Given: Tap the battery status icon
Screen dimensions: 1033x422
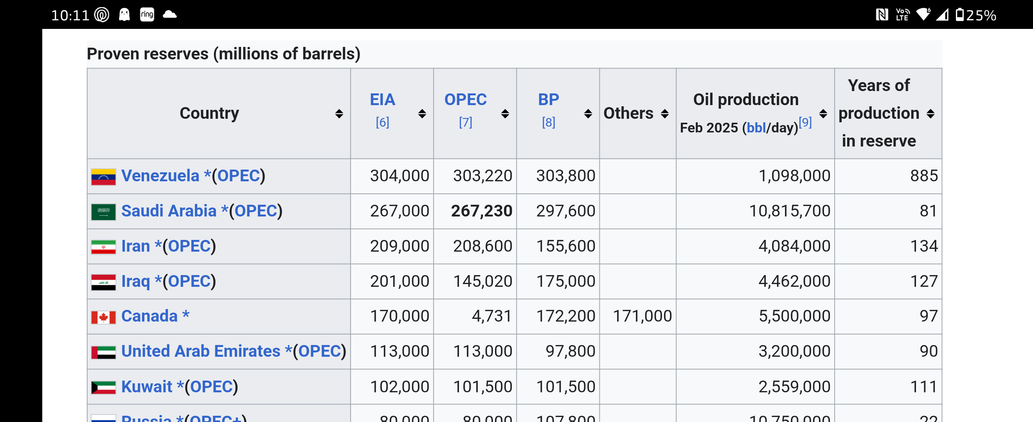Looking at the screenshot, I should tap(959, 15).
